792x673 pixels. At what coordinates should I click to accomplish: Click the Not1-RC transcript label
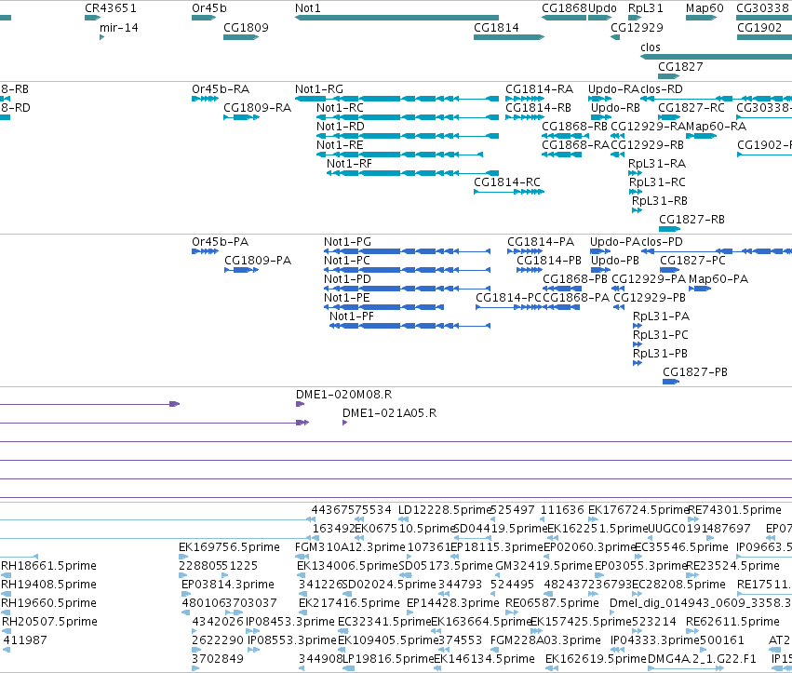pos(340,108)
